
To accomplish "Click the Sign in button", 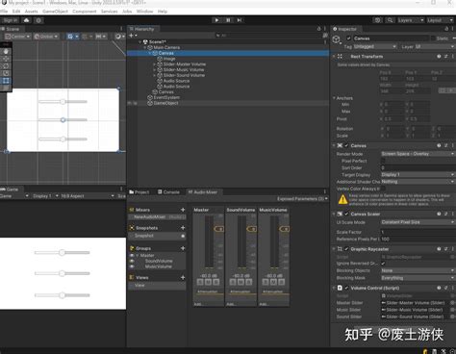I will point(10,20).
